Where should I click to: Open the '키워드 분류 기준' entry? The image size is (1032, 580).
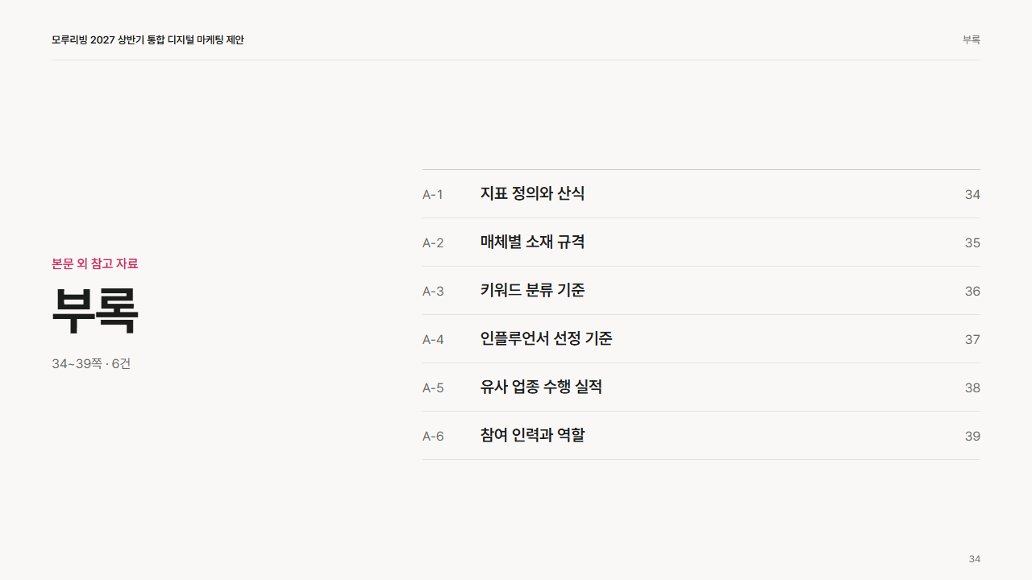(701, 291)
